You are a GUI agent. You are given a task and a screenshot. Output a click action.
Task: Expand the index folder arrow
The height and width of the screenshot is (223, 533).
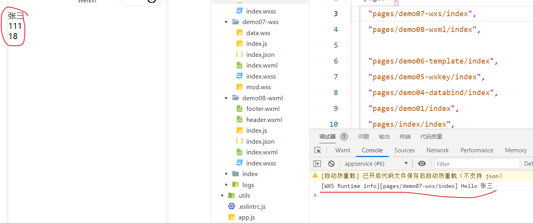[x=226, y=174]
